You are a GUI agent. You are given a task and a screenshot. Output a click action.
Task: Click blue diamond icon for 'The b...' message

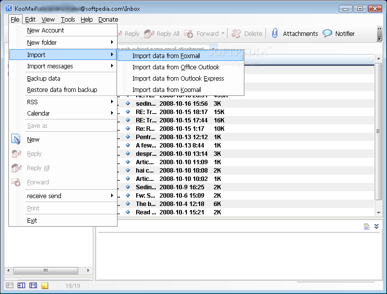point(128,204)
